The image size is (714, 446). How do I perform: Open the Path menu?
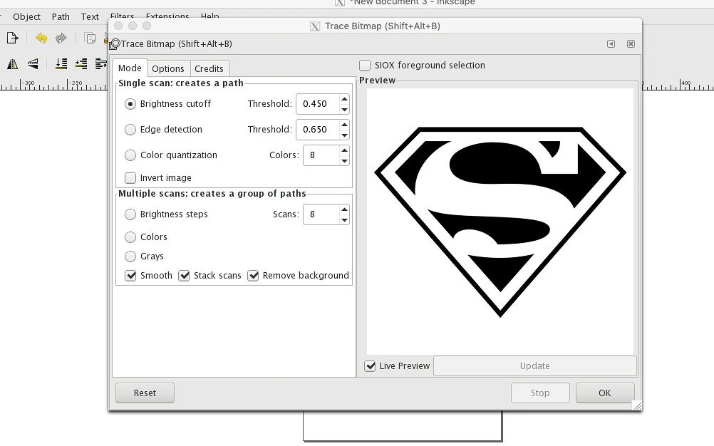tap(61, 17)
